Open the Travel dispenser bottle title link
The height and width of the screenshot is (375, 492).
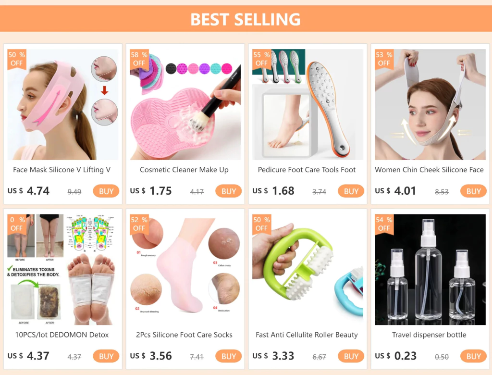(429, 335)
